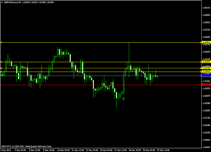Image resolution: width=211 pixels, height=152 pixels.
Task: Click the 18 Dec 20:00 time label
Action: click(x=135, y=150)
